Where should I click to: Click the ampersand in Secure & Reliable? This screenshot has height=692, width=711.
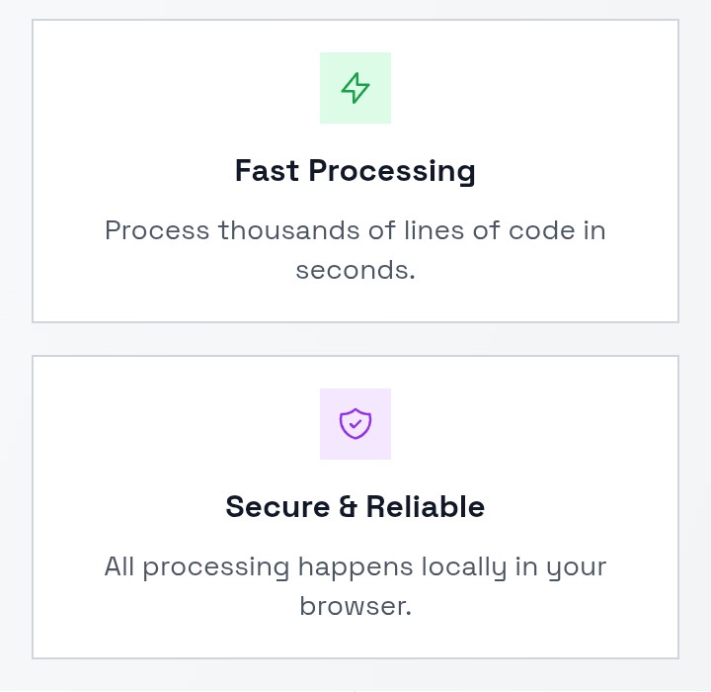(348, 507)
